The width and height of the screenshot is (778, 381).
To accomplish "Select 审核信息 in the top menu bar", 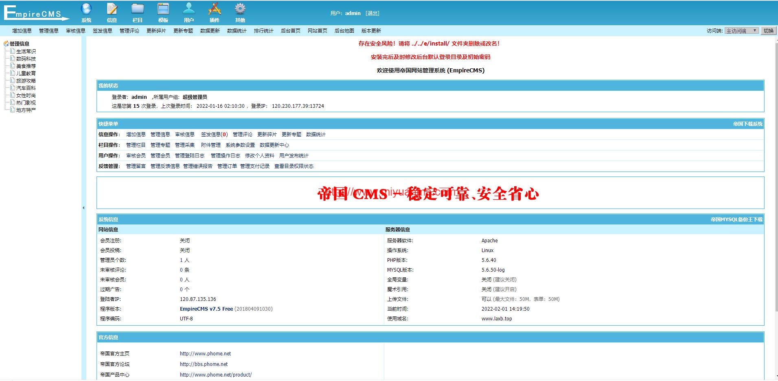I will click(76, 31).
